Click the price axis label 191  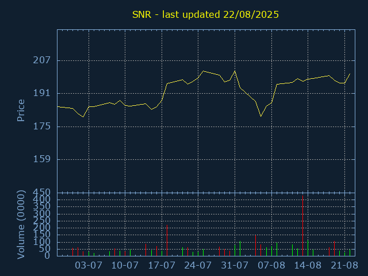click(x=41, y=93)
